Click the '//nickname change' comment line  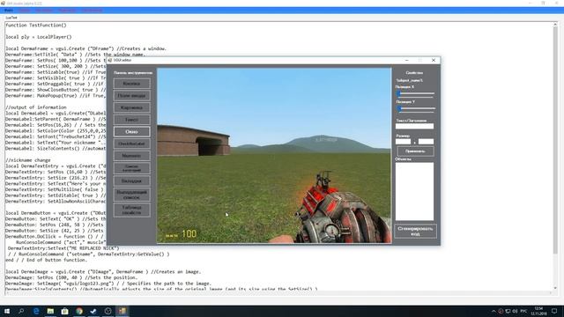tap(28, 160)
